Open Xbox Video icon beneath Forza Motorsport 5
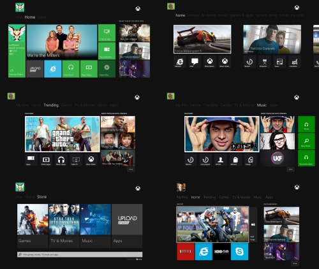Image resolution: width=319 pixels, height=269 pixels. [x=225, y=62]
